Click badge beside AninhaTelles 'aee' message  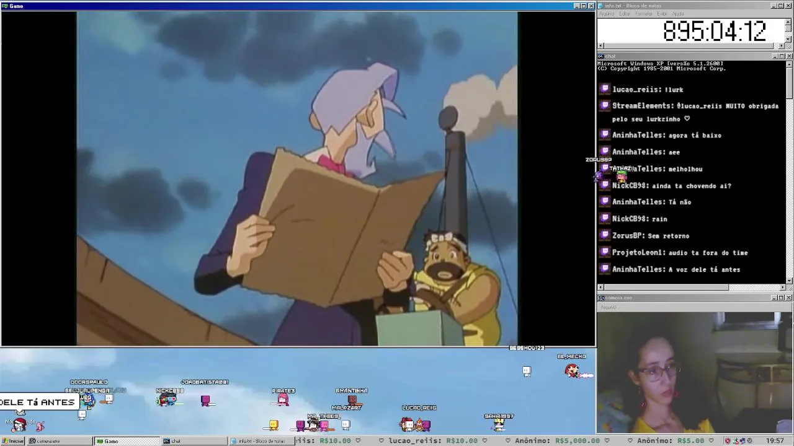[605, 151]
